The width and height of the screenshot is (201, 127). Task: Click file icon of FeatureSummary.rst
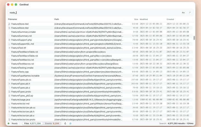[x=9, y=36]
